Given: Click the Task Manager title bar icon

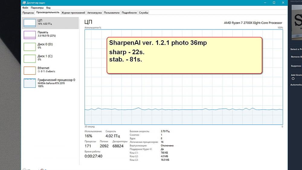Looking at the screenshot, I should pyautogui.click(x=24, y=3).
